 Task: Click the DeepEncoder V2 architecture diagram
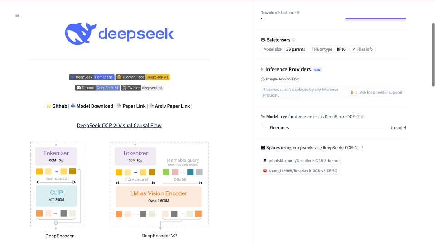[x=159, y=190]
